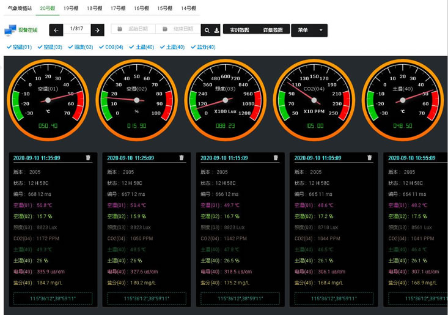Screen dimensions: 448x315
Task: Uncheck the CO2(04) checkbox
Action: [x=101, y=47]
